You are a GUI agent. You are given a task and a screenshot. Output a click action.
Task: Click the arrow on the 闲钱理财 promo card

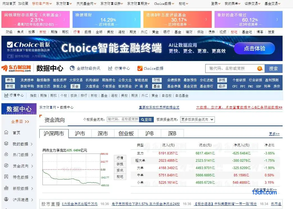[x=64, y=19]
